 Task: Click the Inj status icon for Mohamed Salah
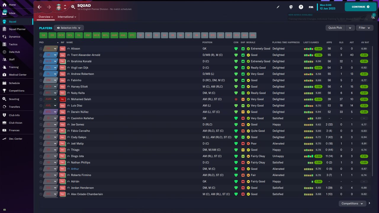click(62, 99)
